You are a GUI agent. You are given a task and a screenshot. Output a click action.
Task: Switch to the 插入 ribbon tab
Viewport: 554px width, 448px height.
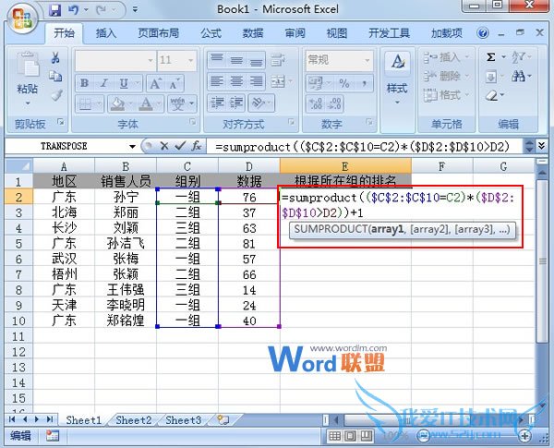coord(105,33)
